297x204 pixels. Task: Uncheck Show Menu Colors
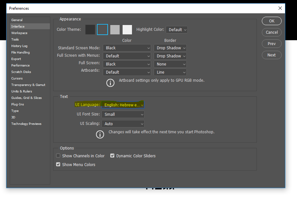(58, 164)
